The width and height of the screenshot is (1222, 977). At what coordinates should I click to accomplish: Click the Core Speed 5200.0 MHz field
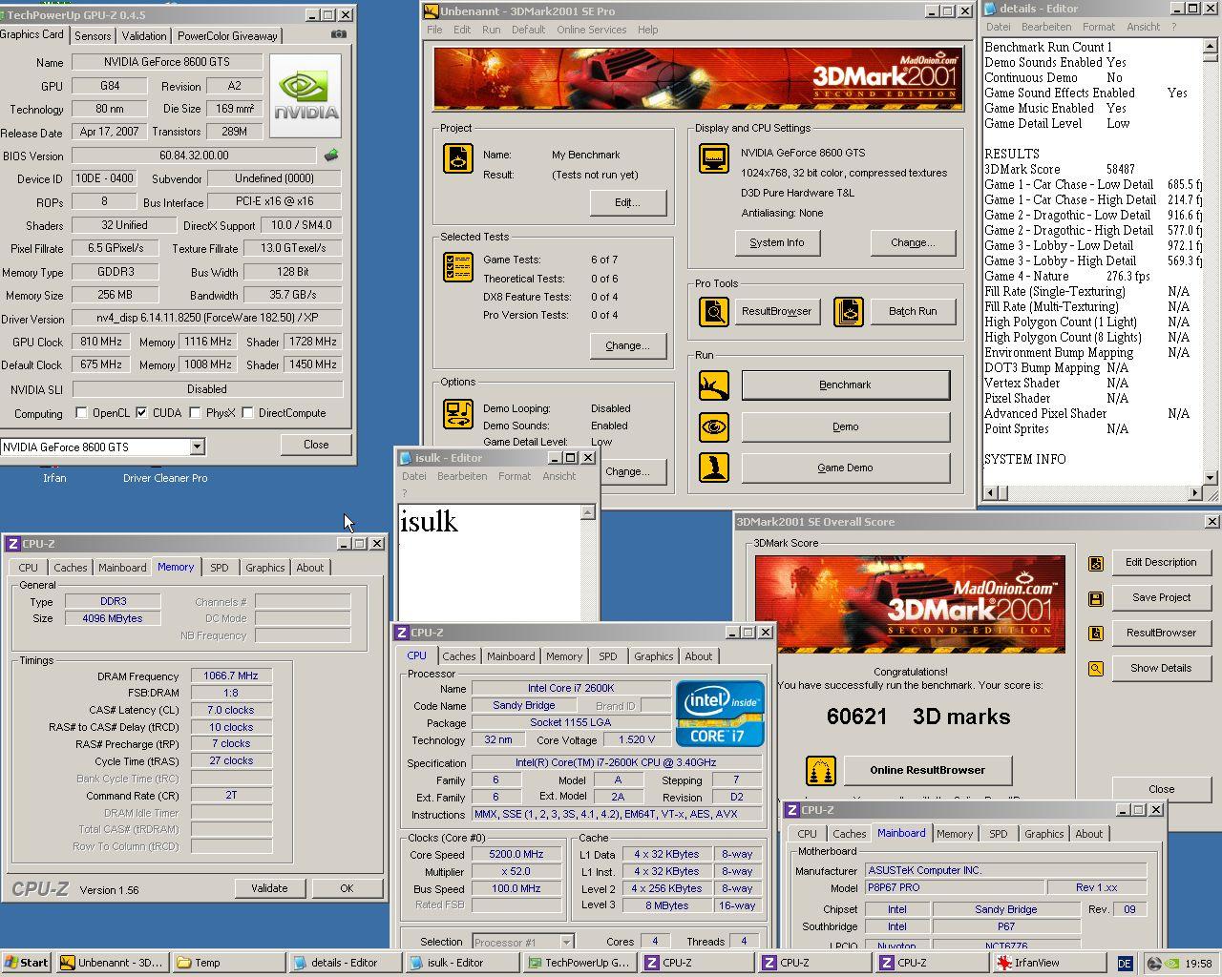coord(516,855)
